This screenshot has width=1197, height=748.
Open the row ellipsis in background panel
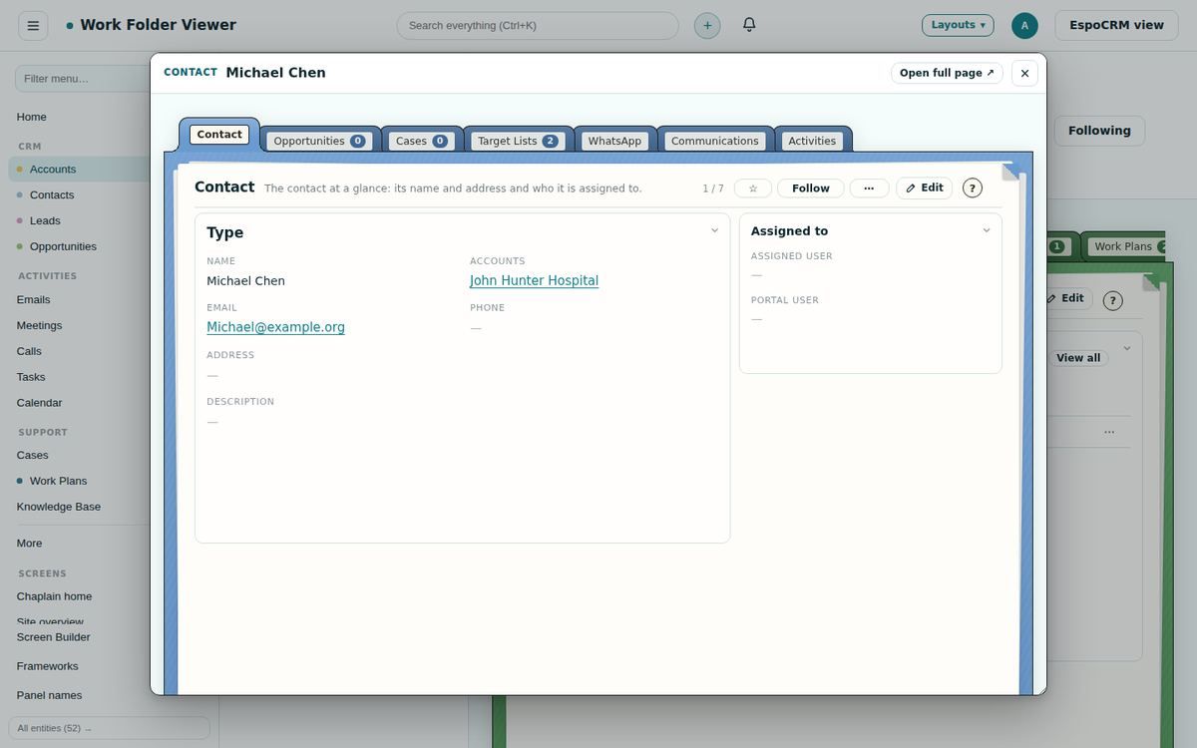point(1109,432)
